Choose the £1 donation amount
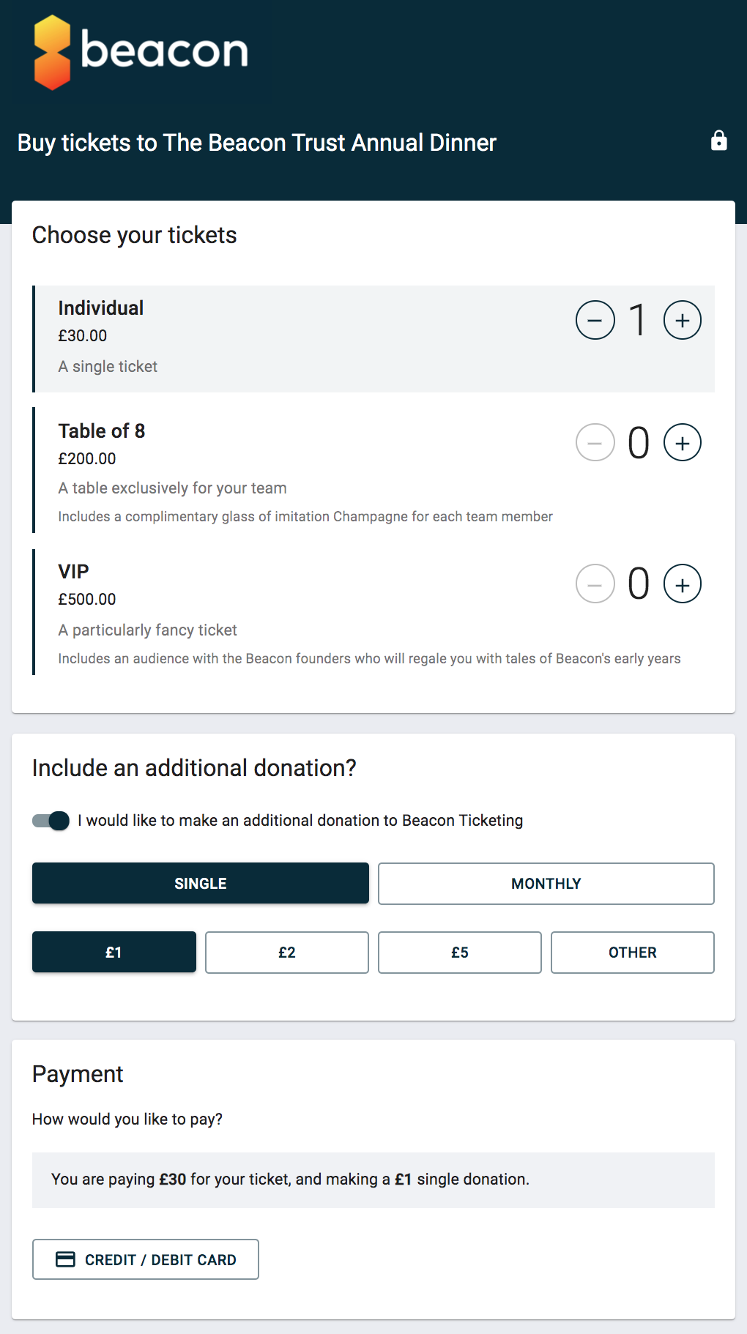747x1334 pixels. point(114,953)
